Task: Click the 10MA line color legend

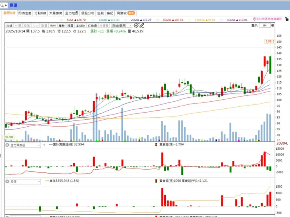Action: coord(93,20)
